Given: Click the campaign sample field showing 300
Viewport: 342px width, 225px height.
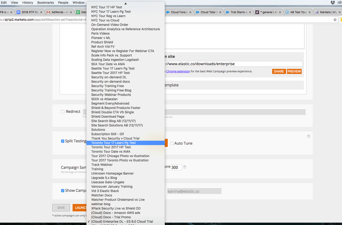Looking at the screenshot, I should tap(176, 168).
